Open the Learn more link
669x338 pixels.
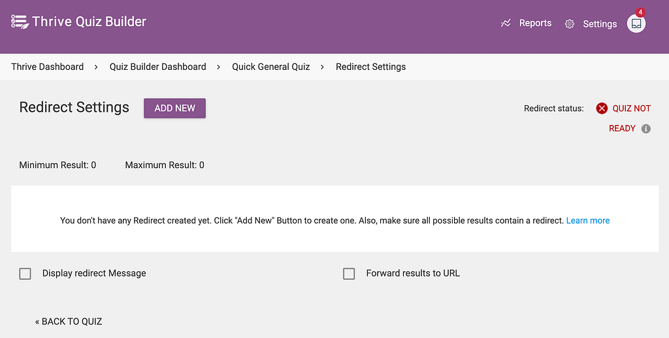588,220
